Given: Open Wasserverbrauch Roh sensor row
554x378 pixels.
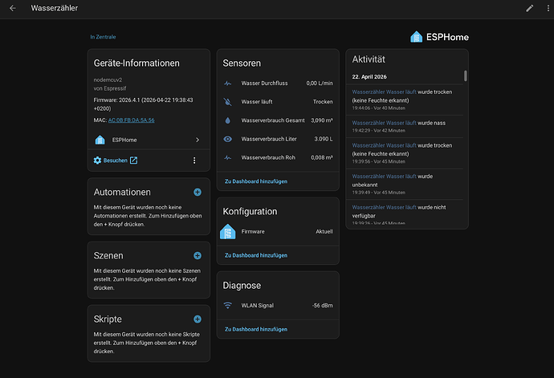Looking at the screenshot, I should point(278,157).
